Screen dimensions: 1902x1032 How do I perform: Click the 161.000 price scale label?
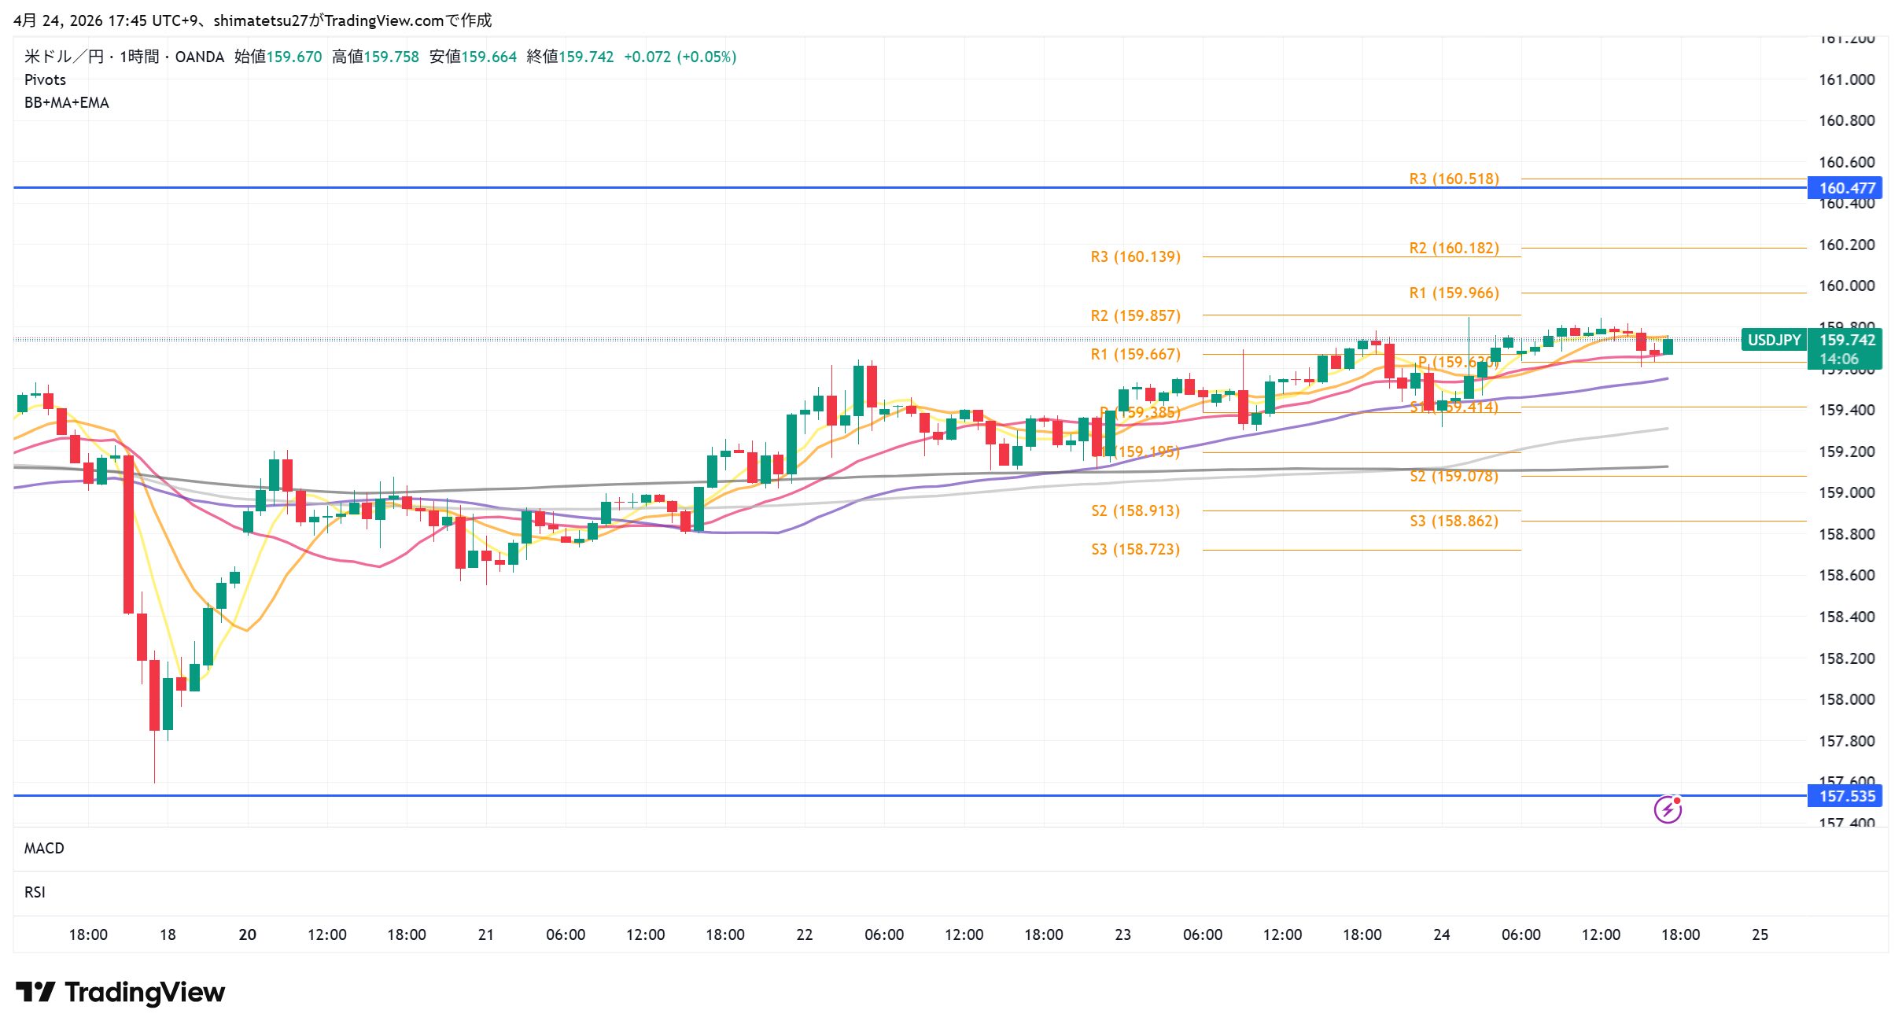1846,79
